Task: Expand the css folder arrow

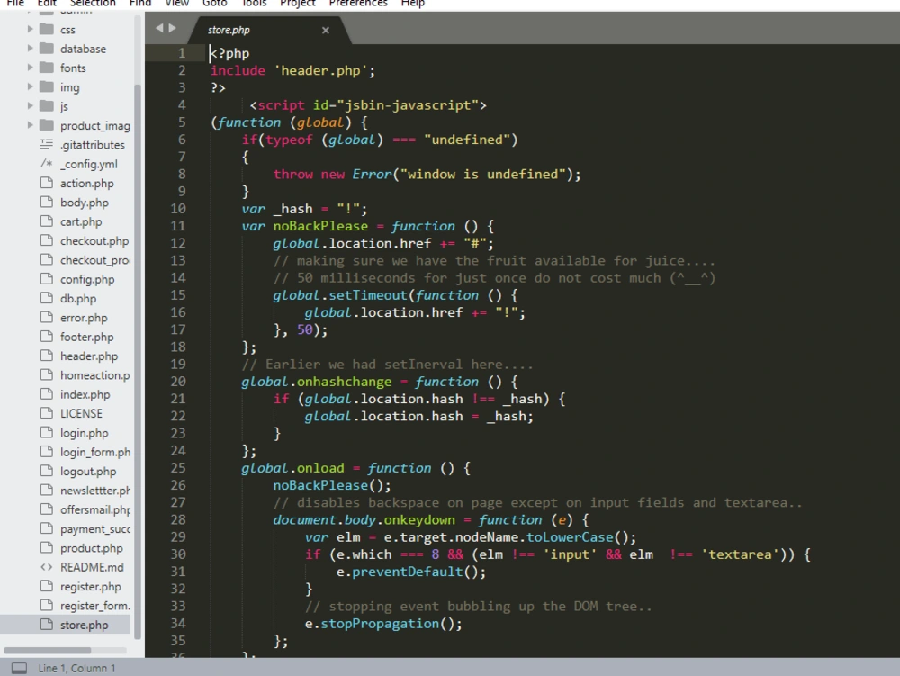Action: pos(30,29)
